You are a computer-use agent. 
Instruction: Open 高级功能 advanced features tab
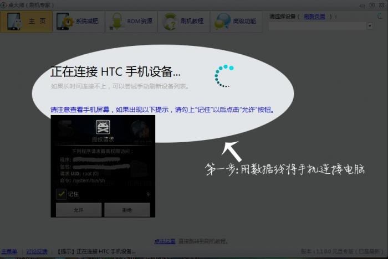coord(236,21)
